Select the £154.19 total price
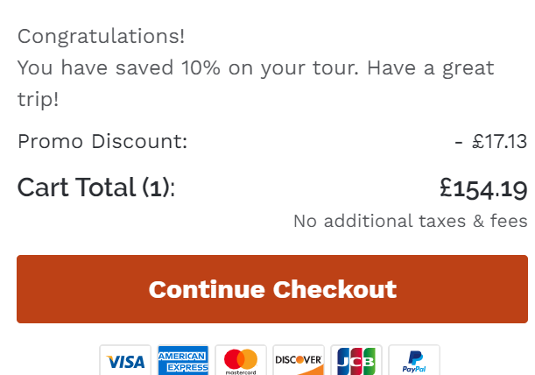Screen dimensions: 535x375 [x=483, y=188]
